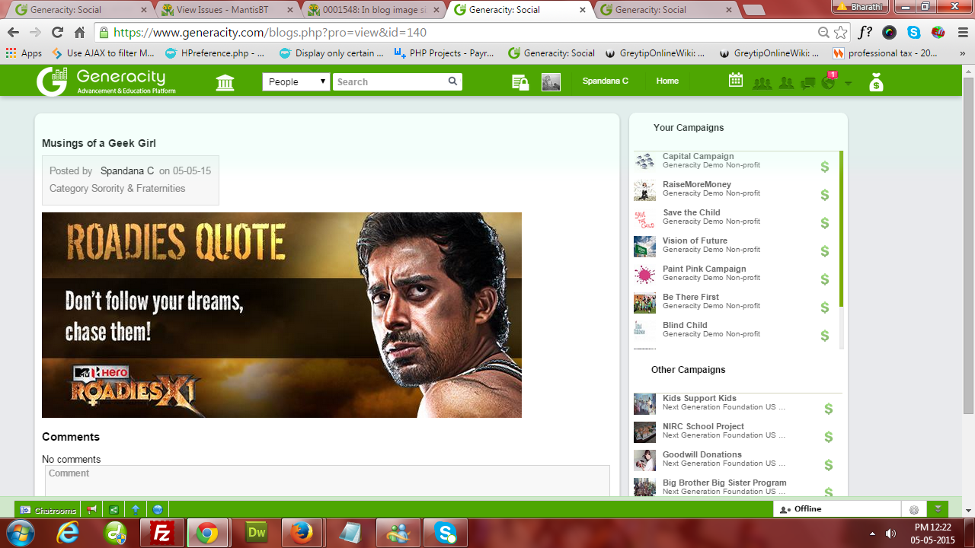The height and width of the screenshot is (548, 975).
Task: Collapse chat bar with down-arrow icon
Action: pos(938,509)
